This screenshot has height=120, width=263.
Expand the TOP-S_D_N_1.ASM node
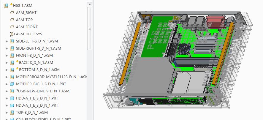pos(7,113)
